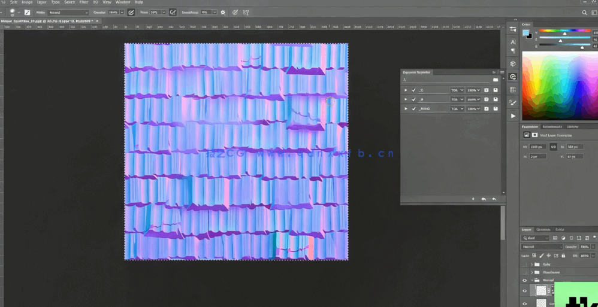This screenshot has width=598, height=307.
Task: Click the smoothing options gear icon
Action: pos(223,12)
